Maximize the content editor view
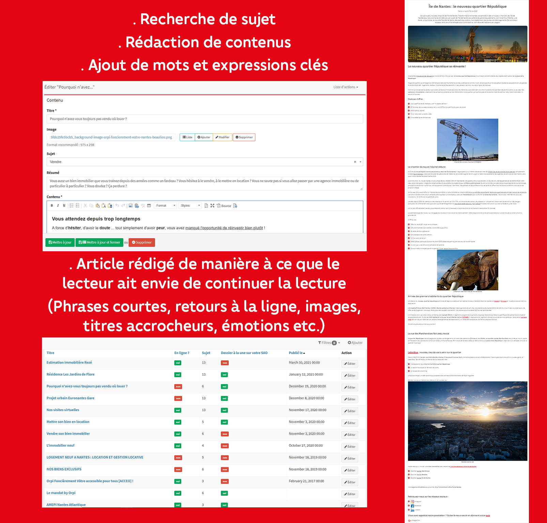547x523 pixels. point(212,206)
